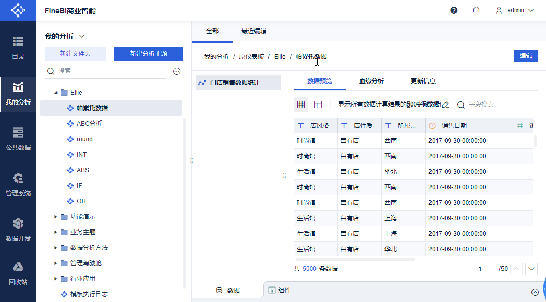Expand the 管理驾驶舱 folder
This screenshot has height=302, width=546.
coord(56,263)
